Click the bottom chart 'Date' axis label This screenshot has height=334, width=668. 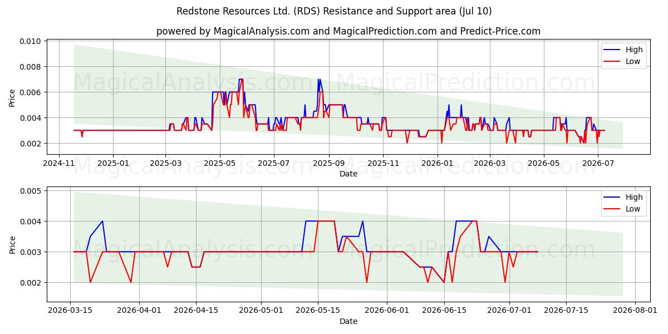click(x=348, y=321)
